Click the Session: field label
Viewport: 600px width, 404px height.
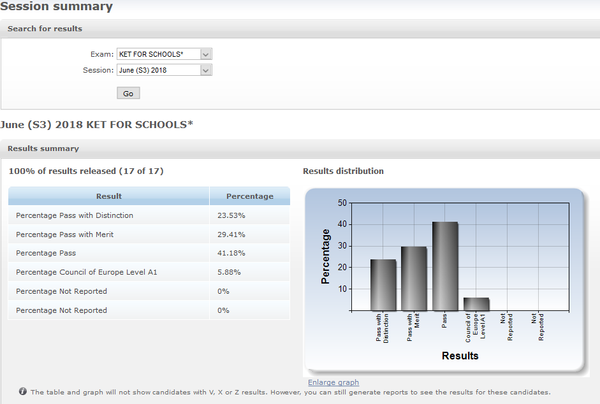coord(98,70)
